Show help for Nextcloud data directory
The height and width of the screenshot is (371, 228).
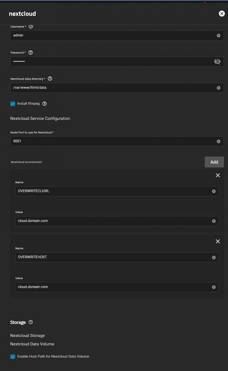click(x=50, y=79)
